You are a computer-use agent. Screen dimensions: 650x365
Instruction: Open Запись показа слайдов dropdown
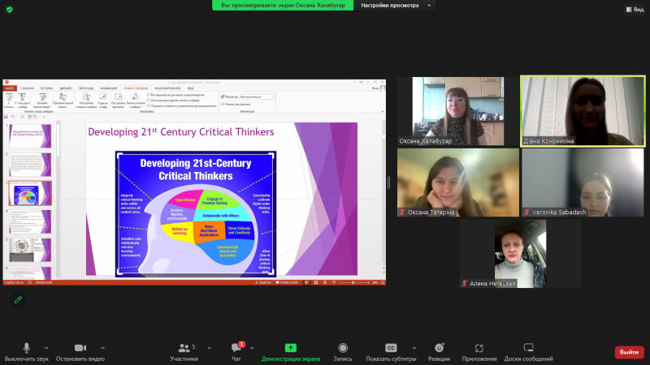136,101
